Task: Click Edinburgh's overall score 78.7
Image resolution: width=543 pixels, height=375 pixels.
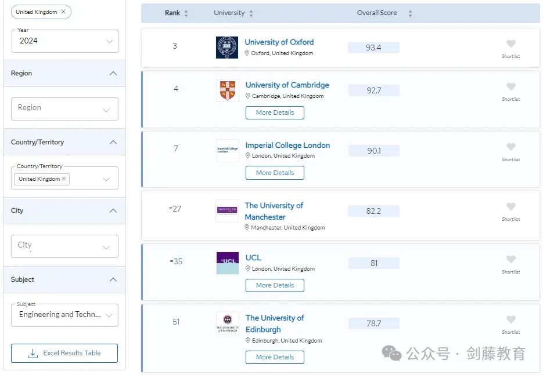Action: (374, 323)
